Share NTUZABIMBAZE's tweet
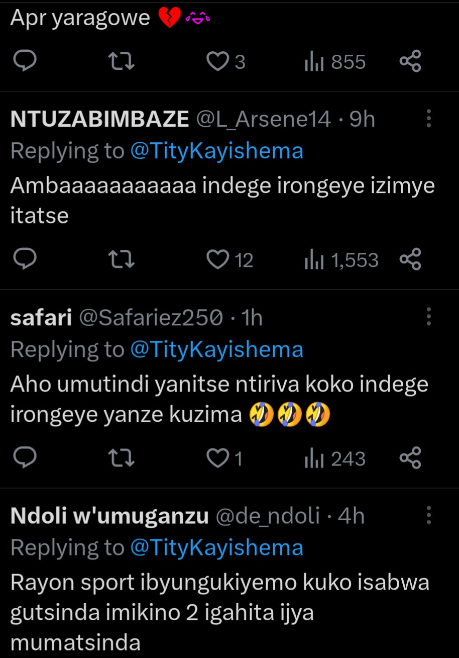This screenshot has height=658, width=459. [x=410, y=260]
